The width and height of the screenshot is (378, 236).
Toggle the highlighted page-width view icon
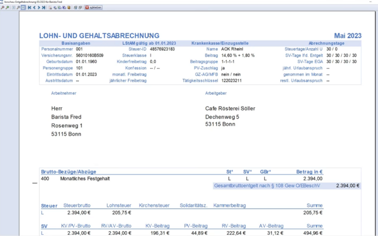coord(23,8)
